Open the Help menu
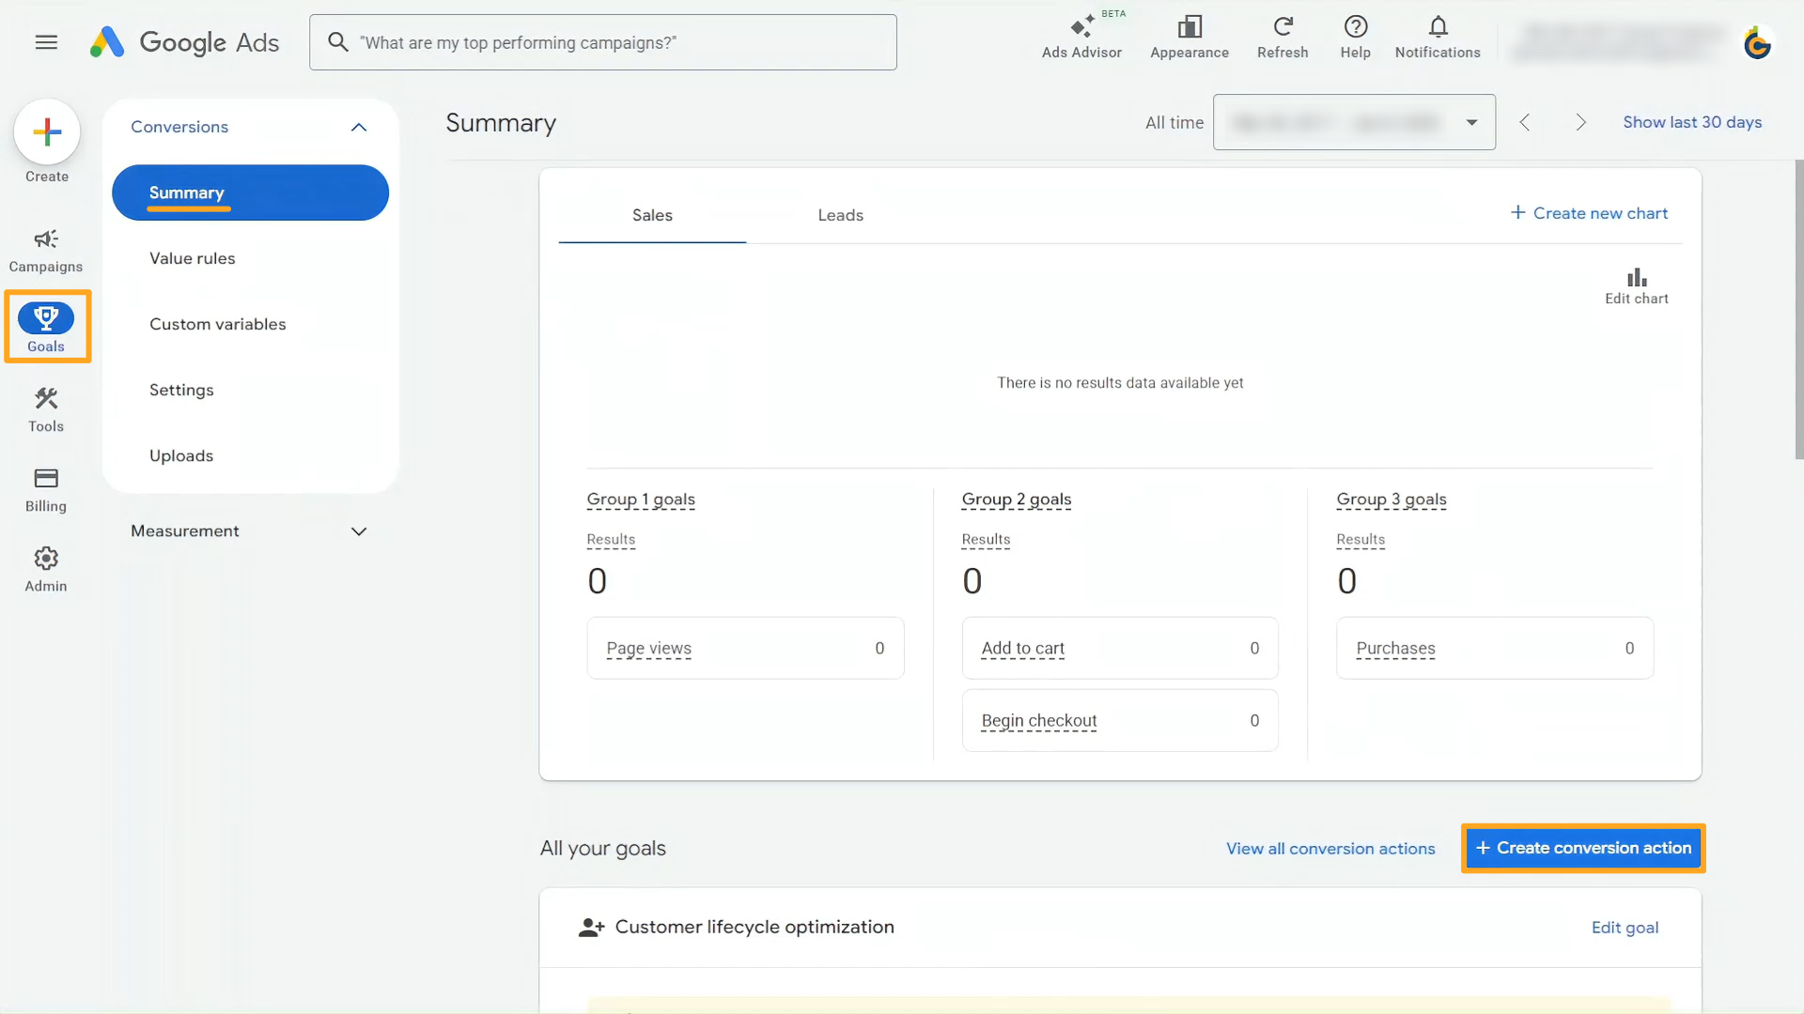 (x=1355, y=38)
